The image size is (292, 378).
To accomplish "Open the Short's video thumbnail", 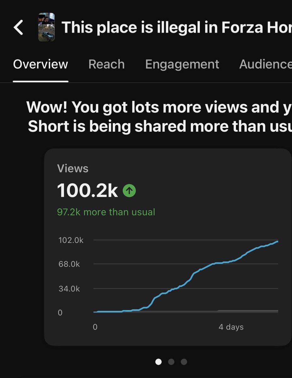I will (x=46, y=27).
